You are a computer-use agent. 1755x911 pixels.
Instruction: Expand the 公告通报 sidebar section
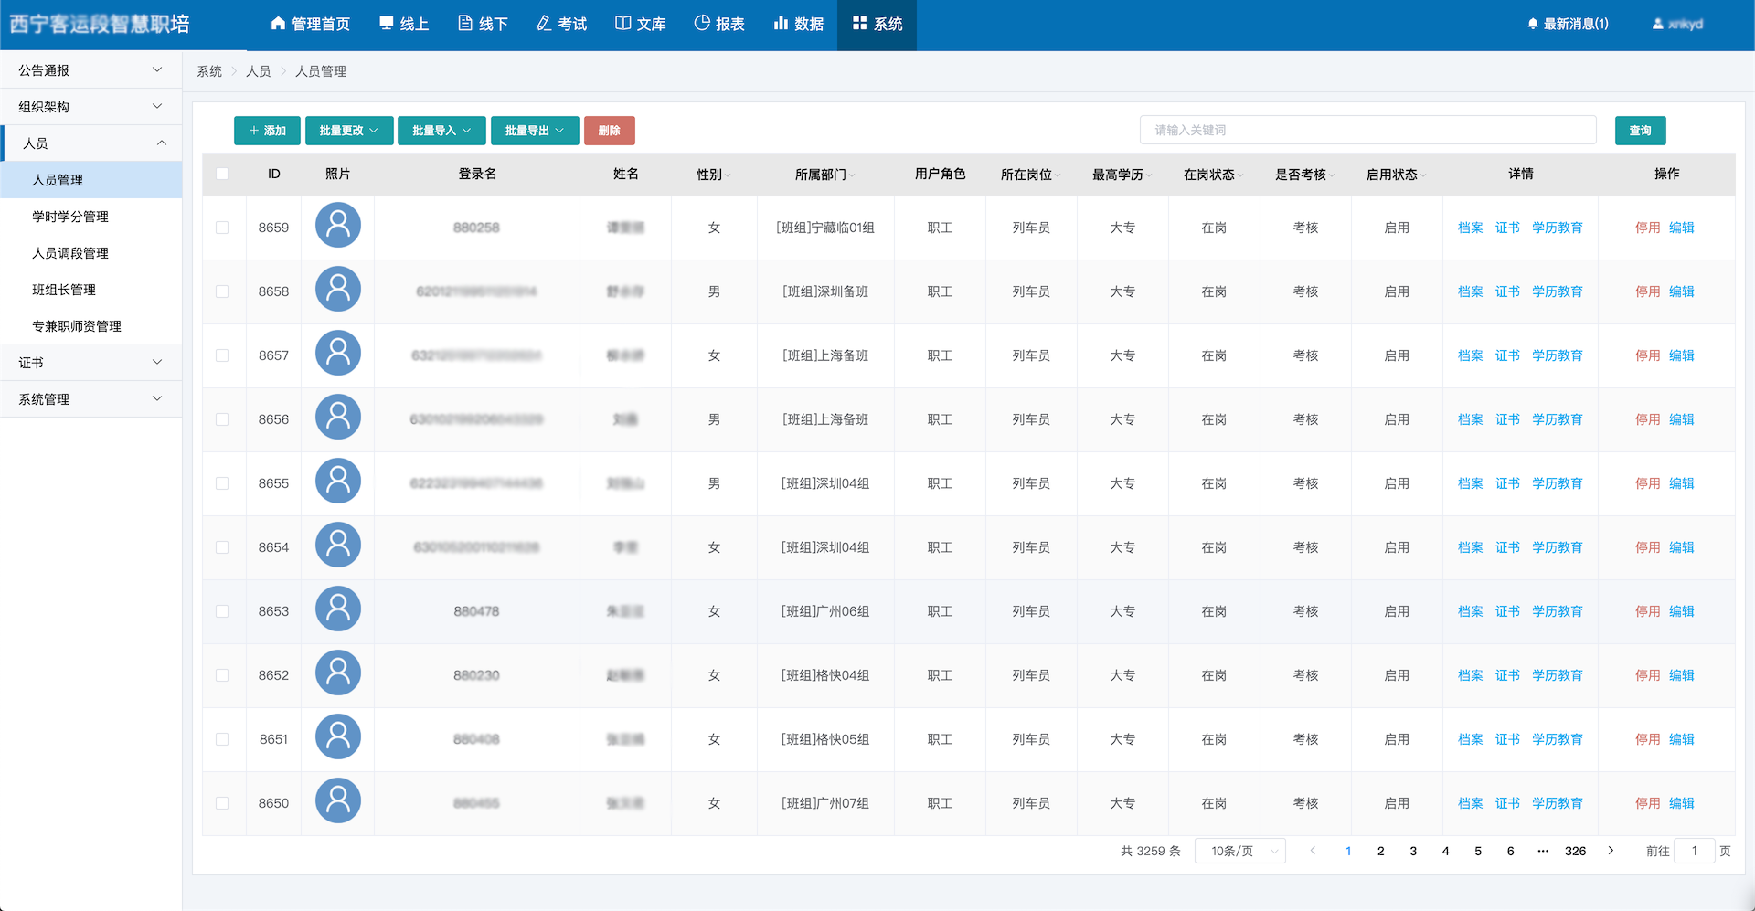[91, 69]
